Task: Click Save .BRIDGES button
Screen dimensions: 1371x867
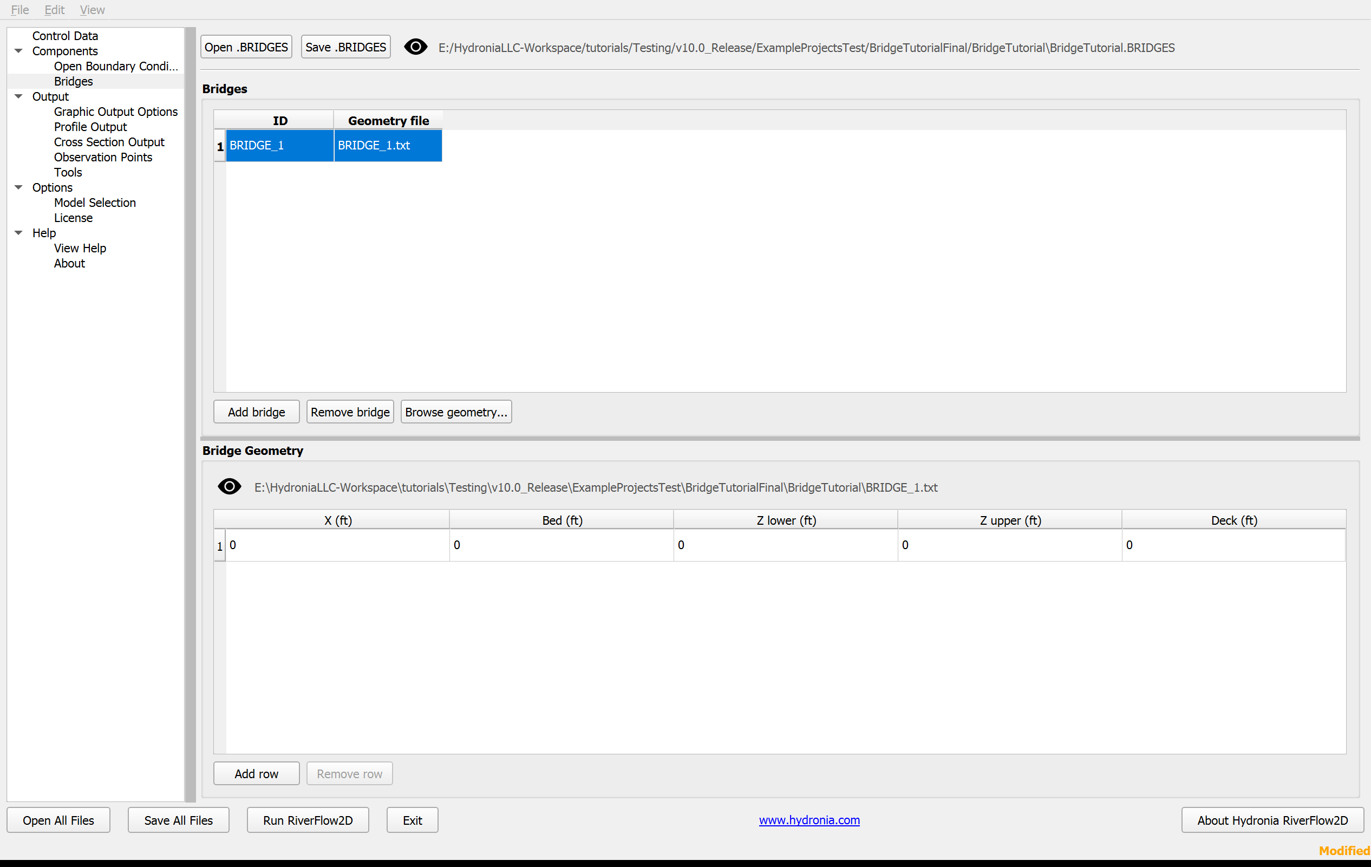Action: pos(345,47)
